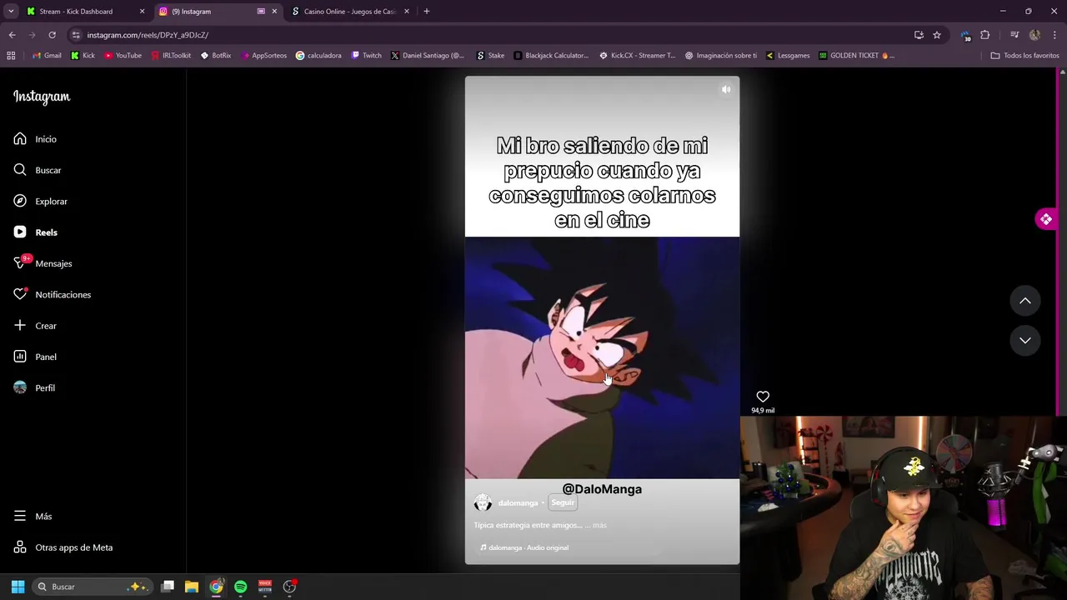Go to previous reel up arrow
Image resolution: width=1067 pixels, height=600 pixels.
click(1025, 301)
